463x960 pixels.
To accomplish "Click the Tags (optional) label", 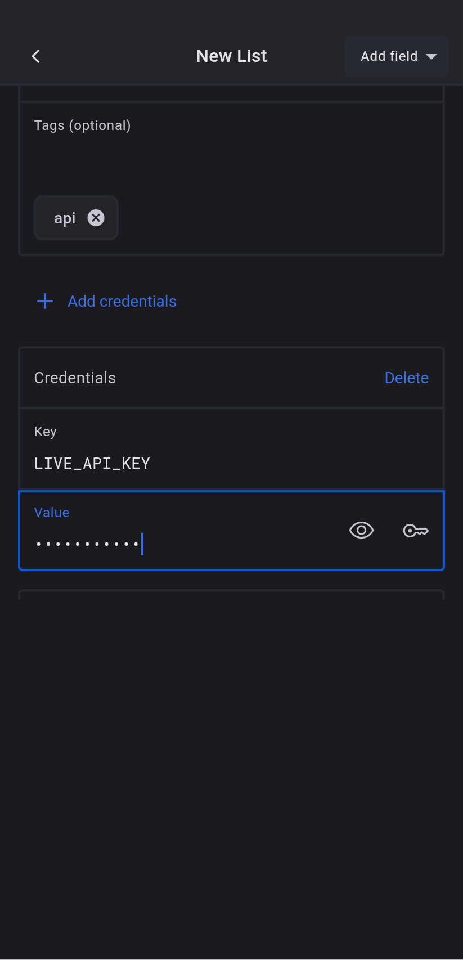I will (x=82, y=125).
